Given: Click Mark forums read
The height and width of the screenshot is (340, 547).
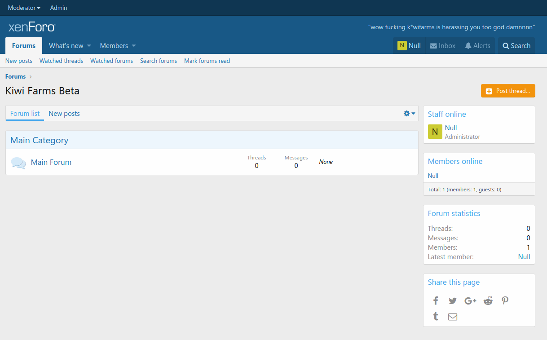Looking at the screenshot, I should 207,61.
